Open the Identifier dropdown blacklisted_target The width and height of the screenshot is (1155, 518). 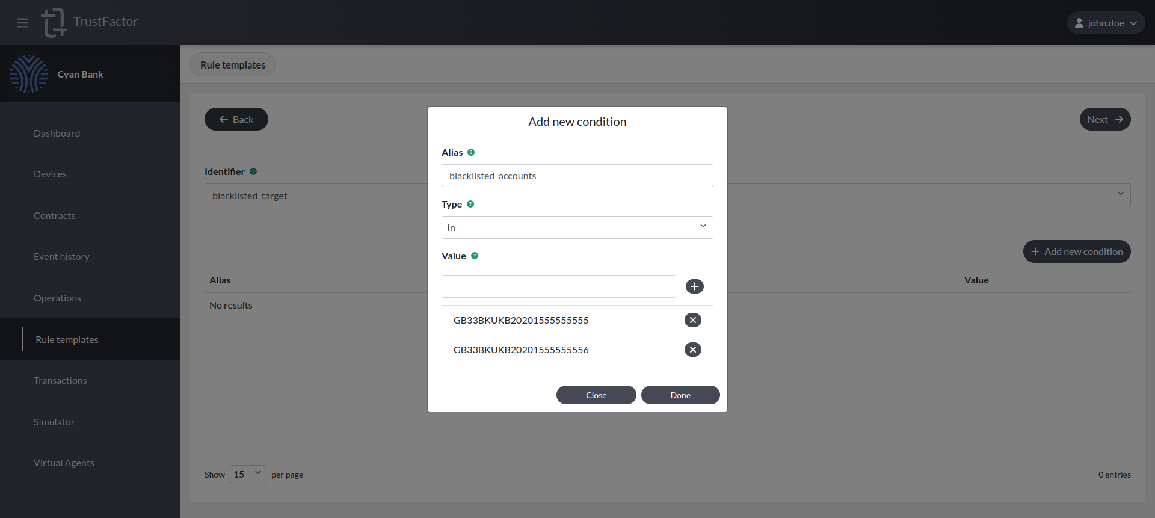coord(668,195)
